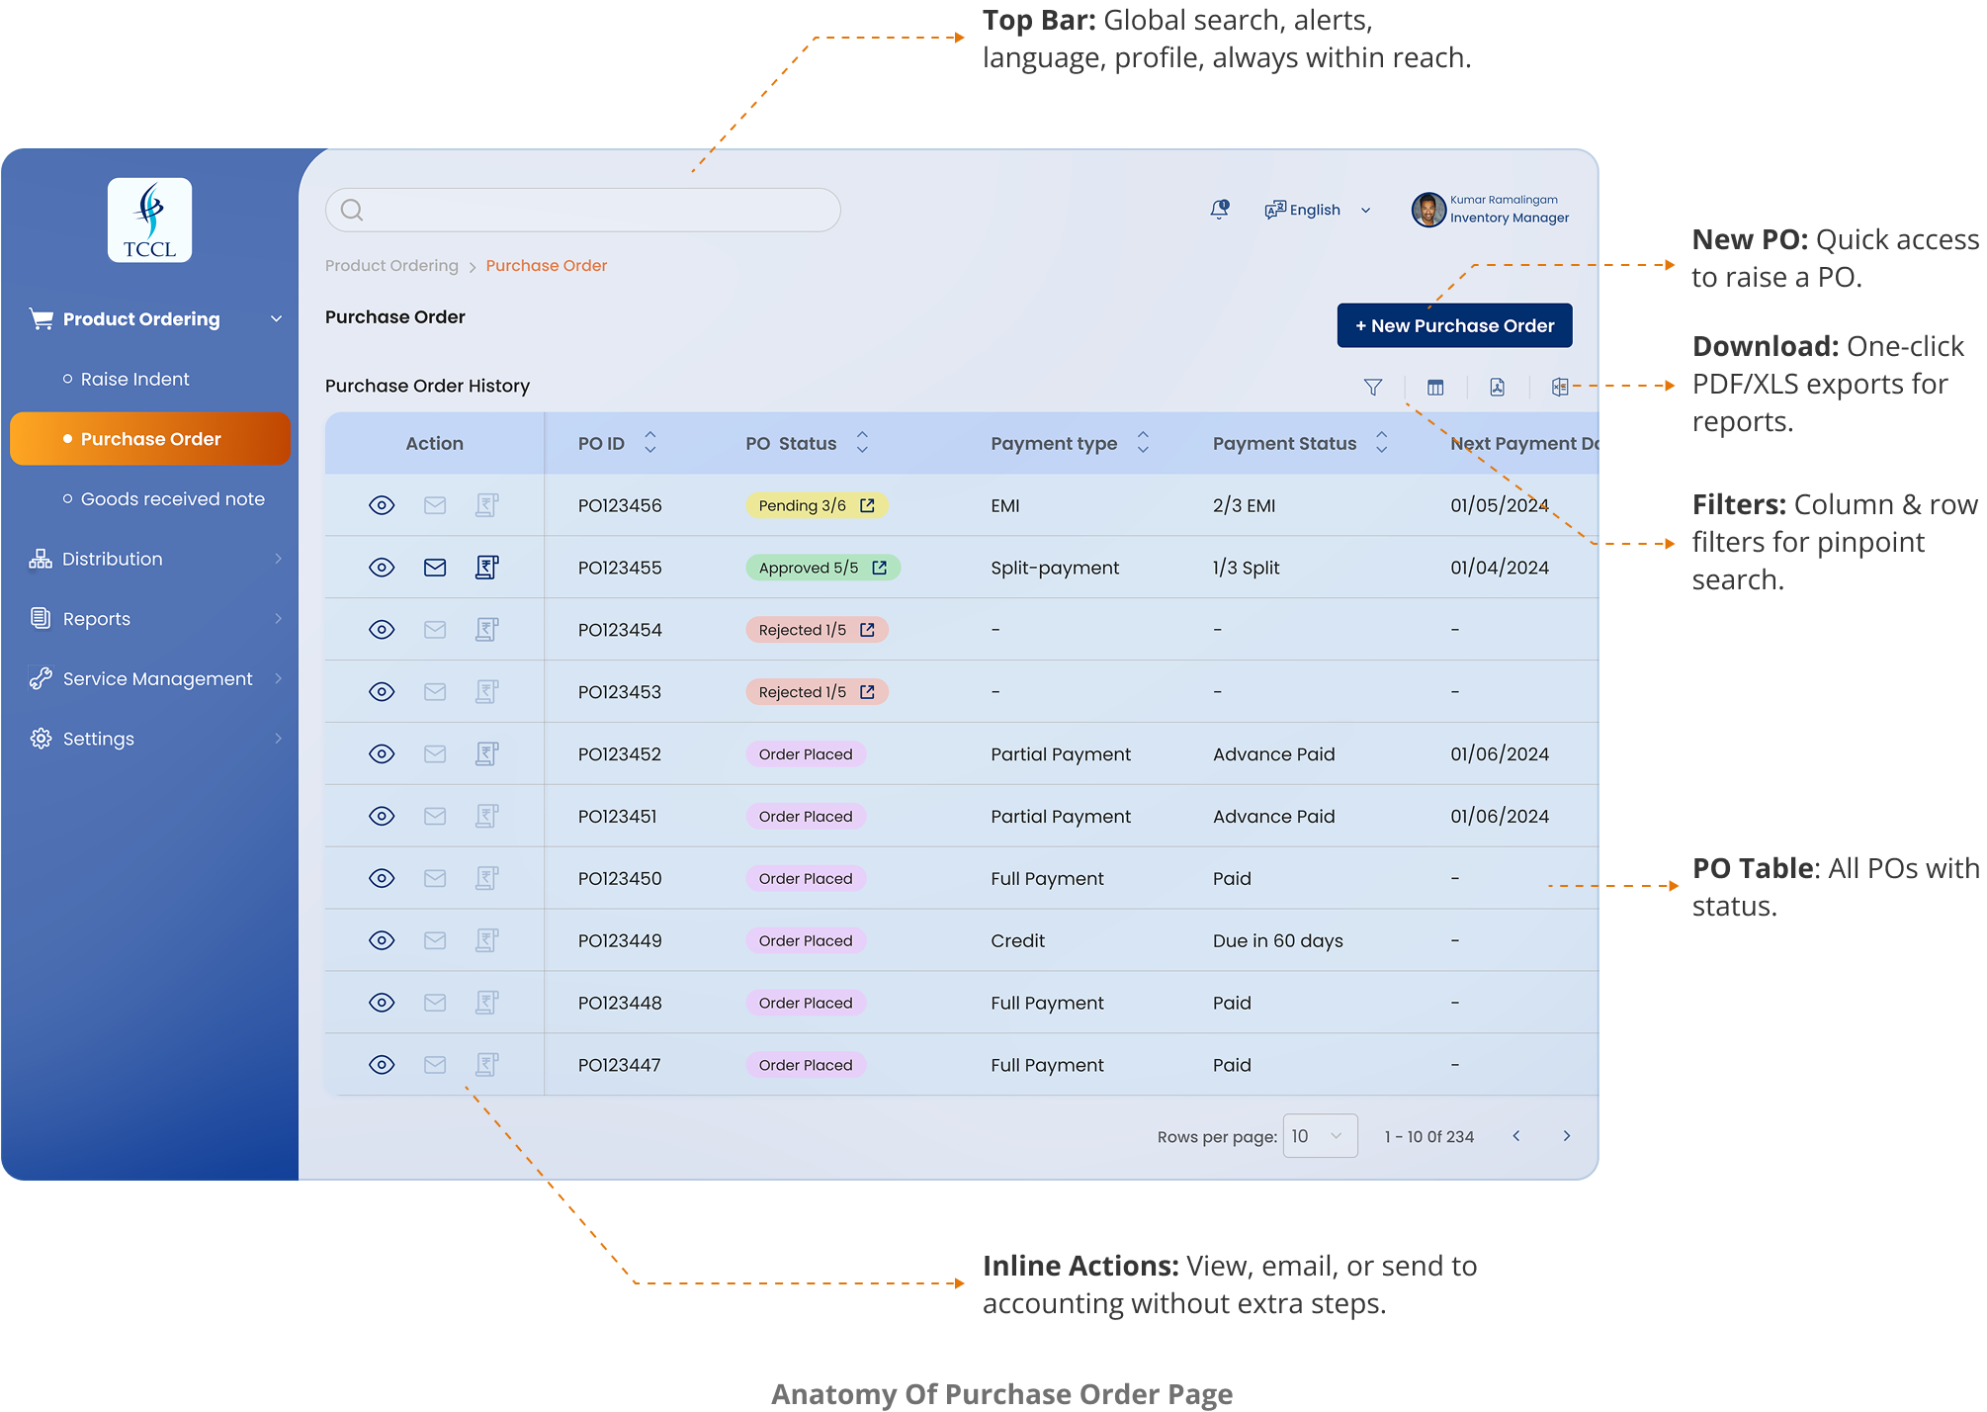Screen dimensions: 1987x1412
Task: View purchase order PO123456
Action: point(382,505)
